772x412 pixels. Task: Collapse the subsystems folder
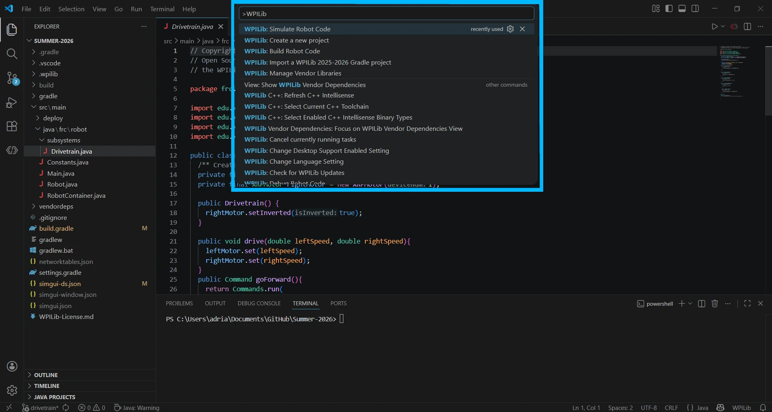tap(64, 140)
